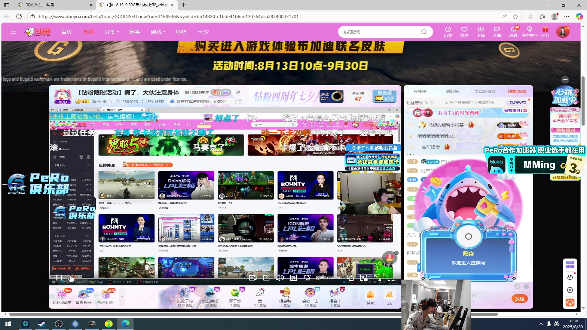Viewport: 587px width, 330px height.
Task: Switch to 活跃榜 tab
Action: (x=452, y=91)
